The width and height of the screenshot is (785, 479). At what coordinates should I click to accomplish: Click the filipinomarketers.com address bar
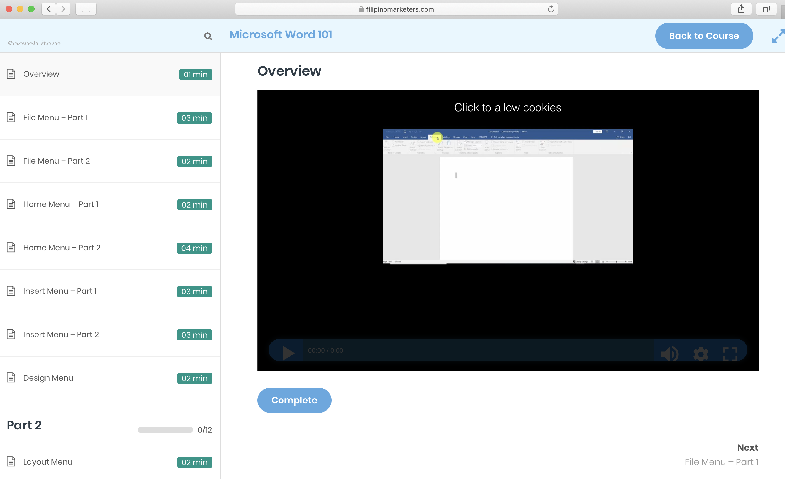(x=396, y=9)
